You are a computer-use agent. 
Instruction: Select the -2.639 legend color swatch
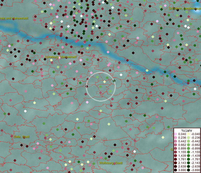[x=189, y=166]
